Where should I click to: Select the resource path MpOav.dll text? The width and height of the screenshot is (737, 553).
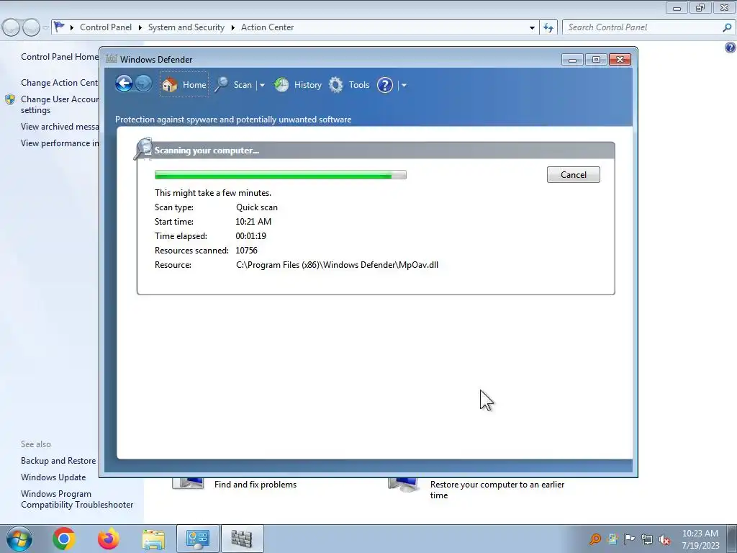click(337, 265)
